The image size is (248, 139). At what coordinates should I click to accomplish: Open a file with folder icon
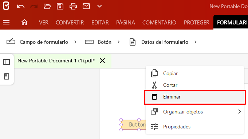click(x=47, y=6)
